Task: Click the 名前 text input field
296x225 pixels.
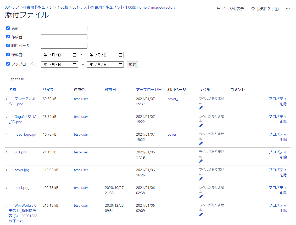Action: click(64, 29)
